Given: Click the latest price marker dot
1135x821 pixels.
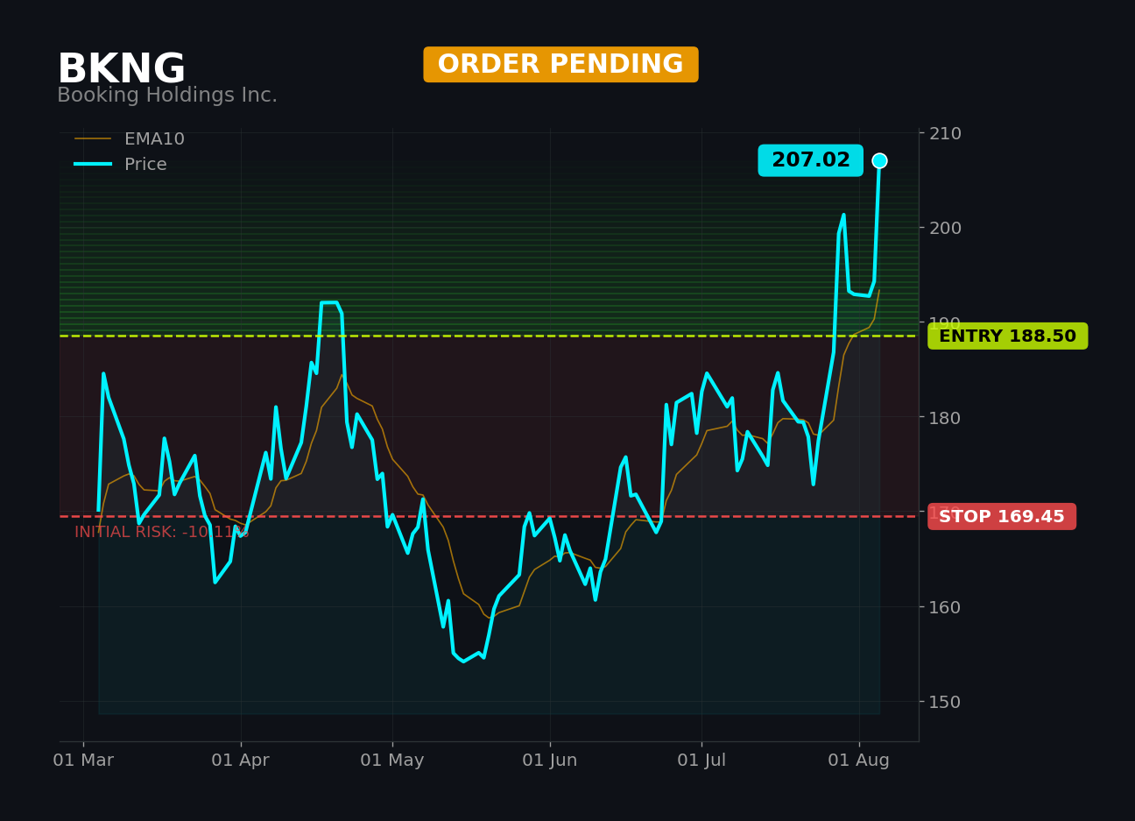Looking at the screenshot, I should [879, 160].
